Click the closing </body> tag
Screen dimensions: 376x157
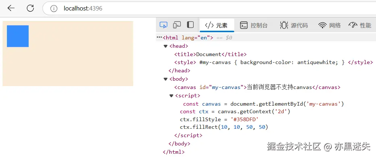point(179,144)
